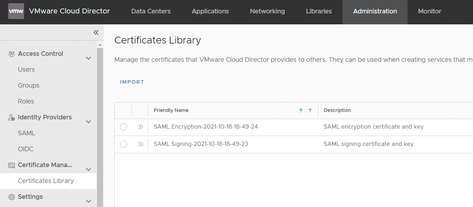
Task: Open the Applications tab
Action: pyautogui.click(x=210, y=11)
